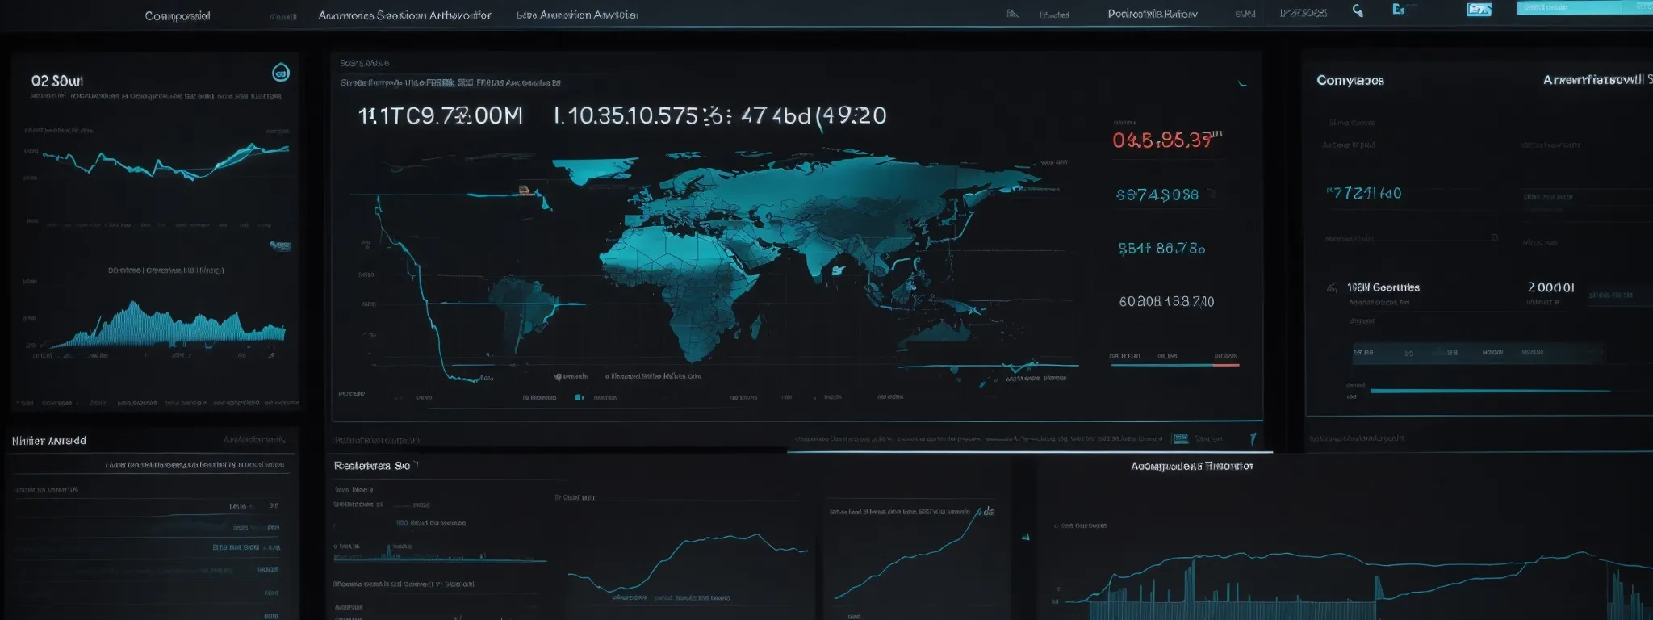The height and width of the screenshot is (620, 1653).
Task: Click the blue square badge icon in the top bar
Action: (x=1479, y=10)
